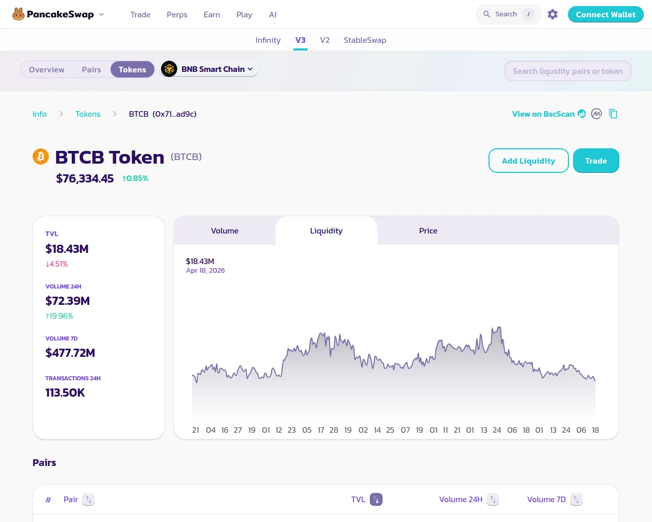This screenshot has width=652, height=522.
Task: Click the CoinMarketCap icon
Action: [596, 114]
